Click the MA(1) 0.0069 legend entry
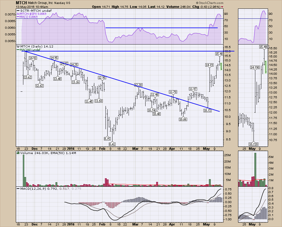This screenshot has width=282, height=227. 27,17
